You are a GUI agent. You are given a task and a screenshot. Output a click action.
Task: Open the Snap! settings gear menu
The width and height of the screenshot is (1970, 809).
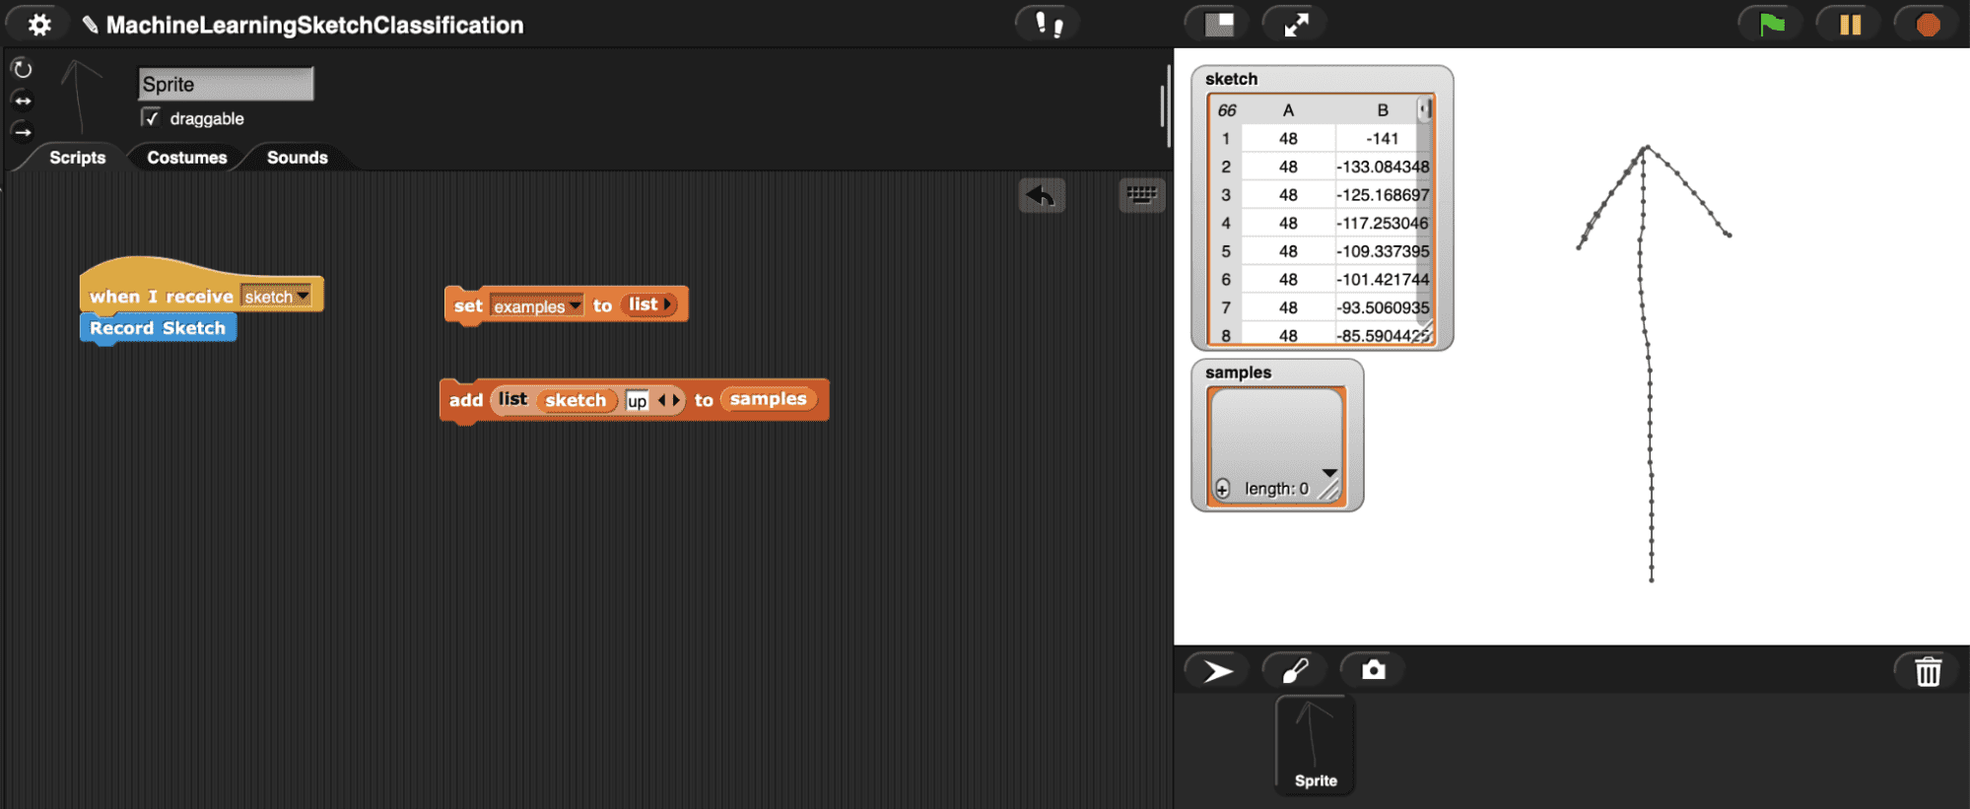[x=39, y=25]
